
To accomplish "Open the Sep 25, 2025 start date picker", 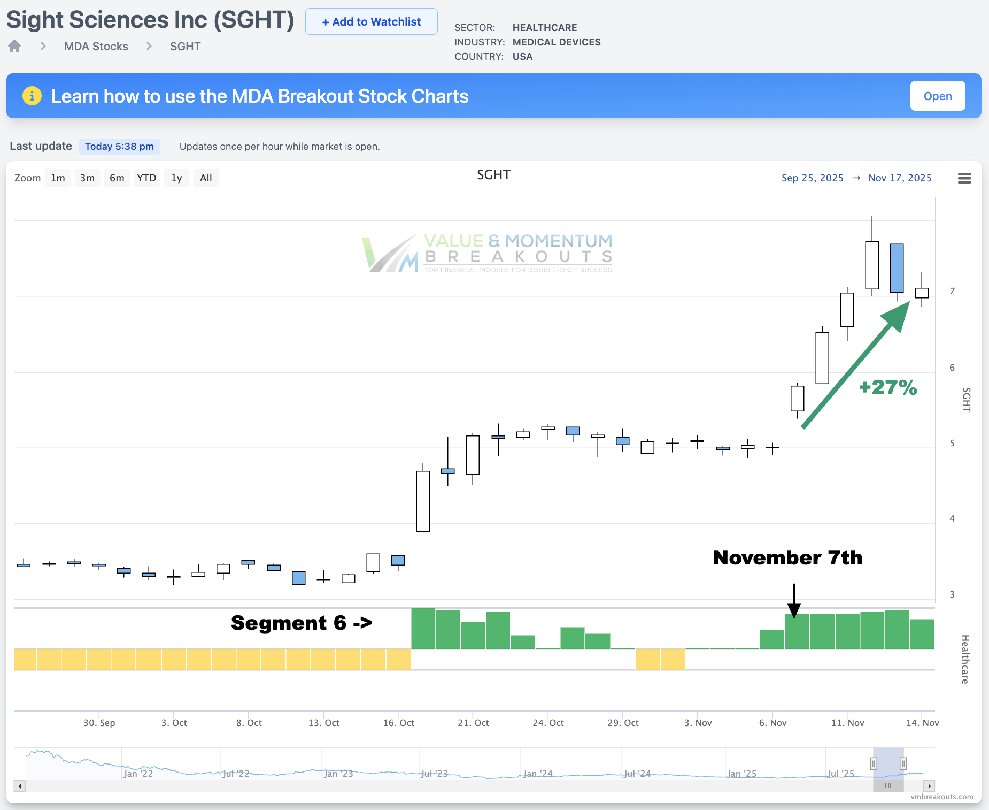I will tap(812, 178).
